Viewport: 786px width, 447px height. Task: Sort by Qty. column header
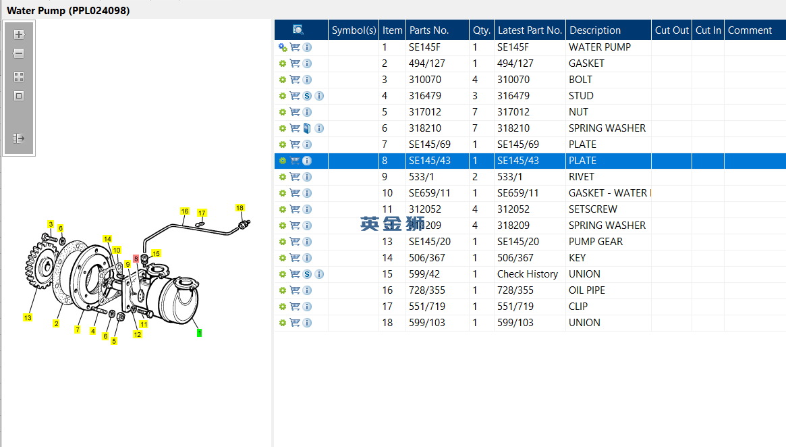click(482, 30)
